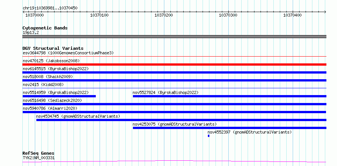Click the thin blue nsv2415 variant line
This screenshot has height=166, width=337.
pyautogui.click(x=174, y=88)
